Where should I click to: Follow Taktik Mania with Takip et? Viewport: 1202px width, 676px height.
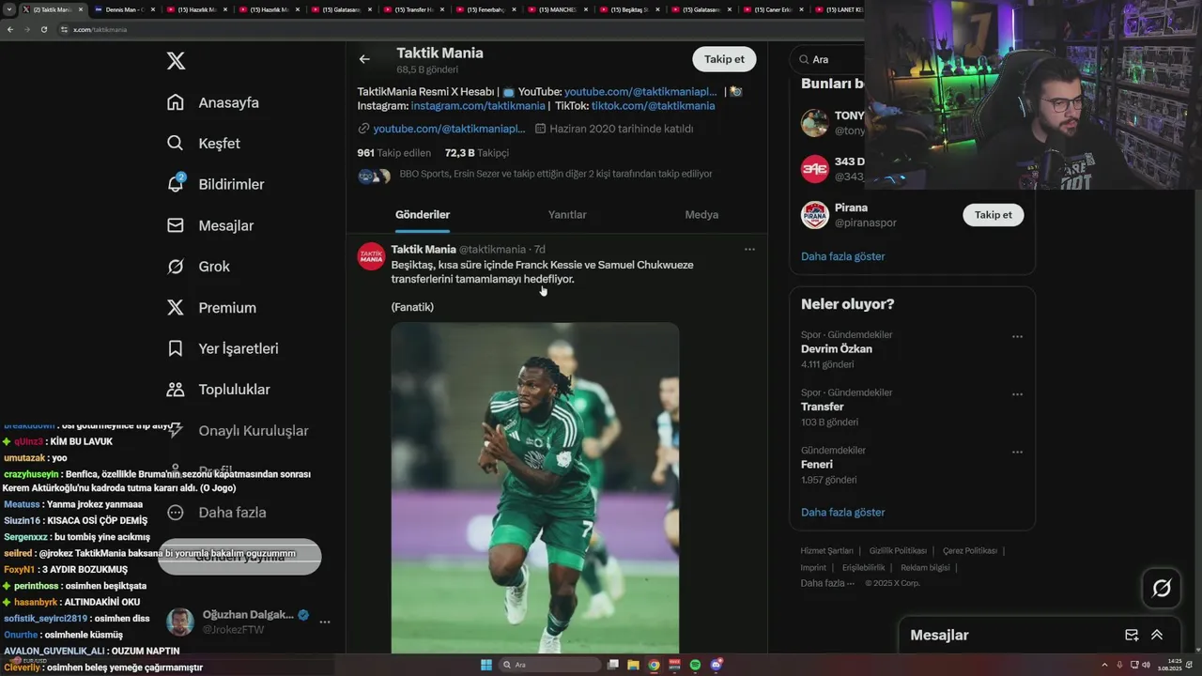point(724,59)
